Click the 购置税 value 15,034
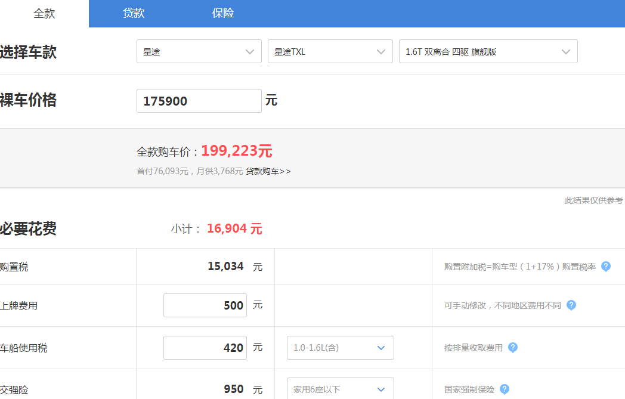625x399 pixels. [x=225, y=266]
